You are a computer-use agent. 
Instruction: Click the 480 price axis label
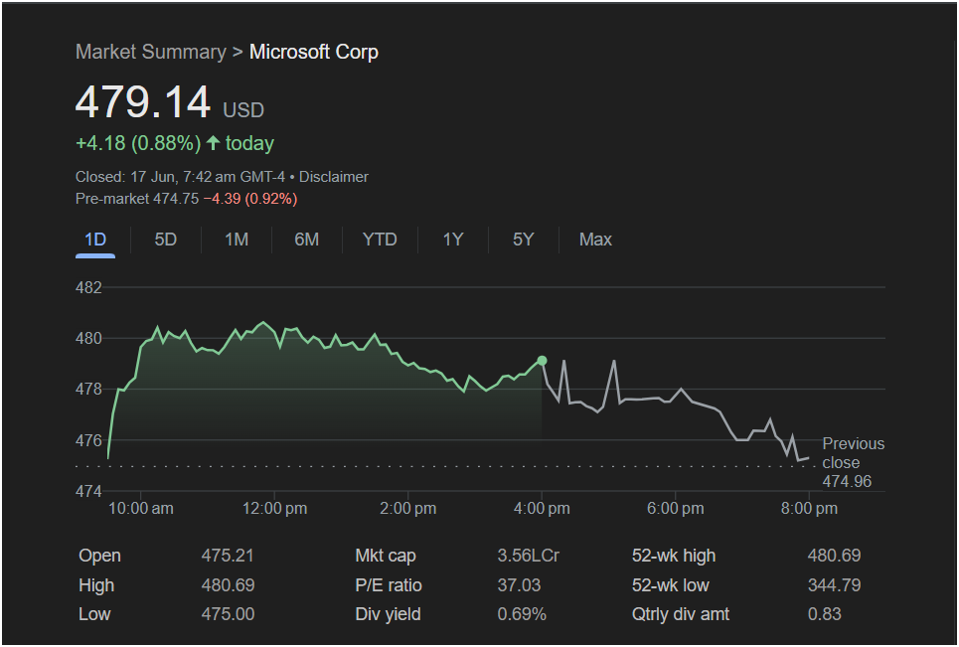click(88, 338)
